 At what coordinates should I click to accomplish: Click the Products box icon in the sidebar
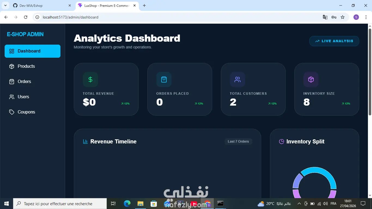coord(12,66)
